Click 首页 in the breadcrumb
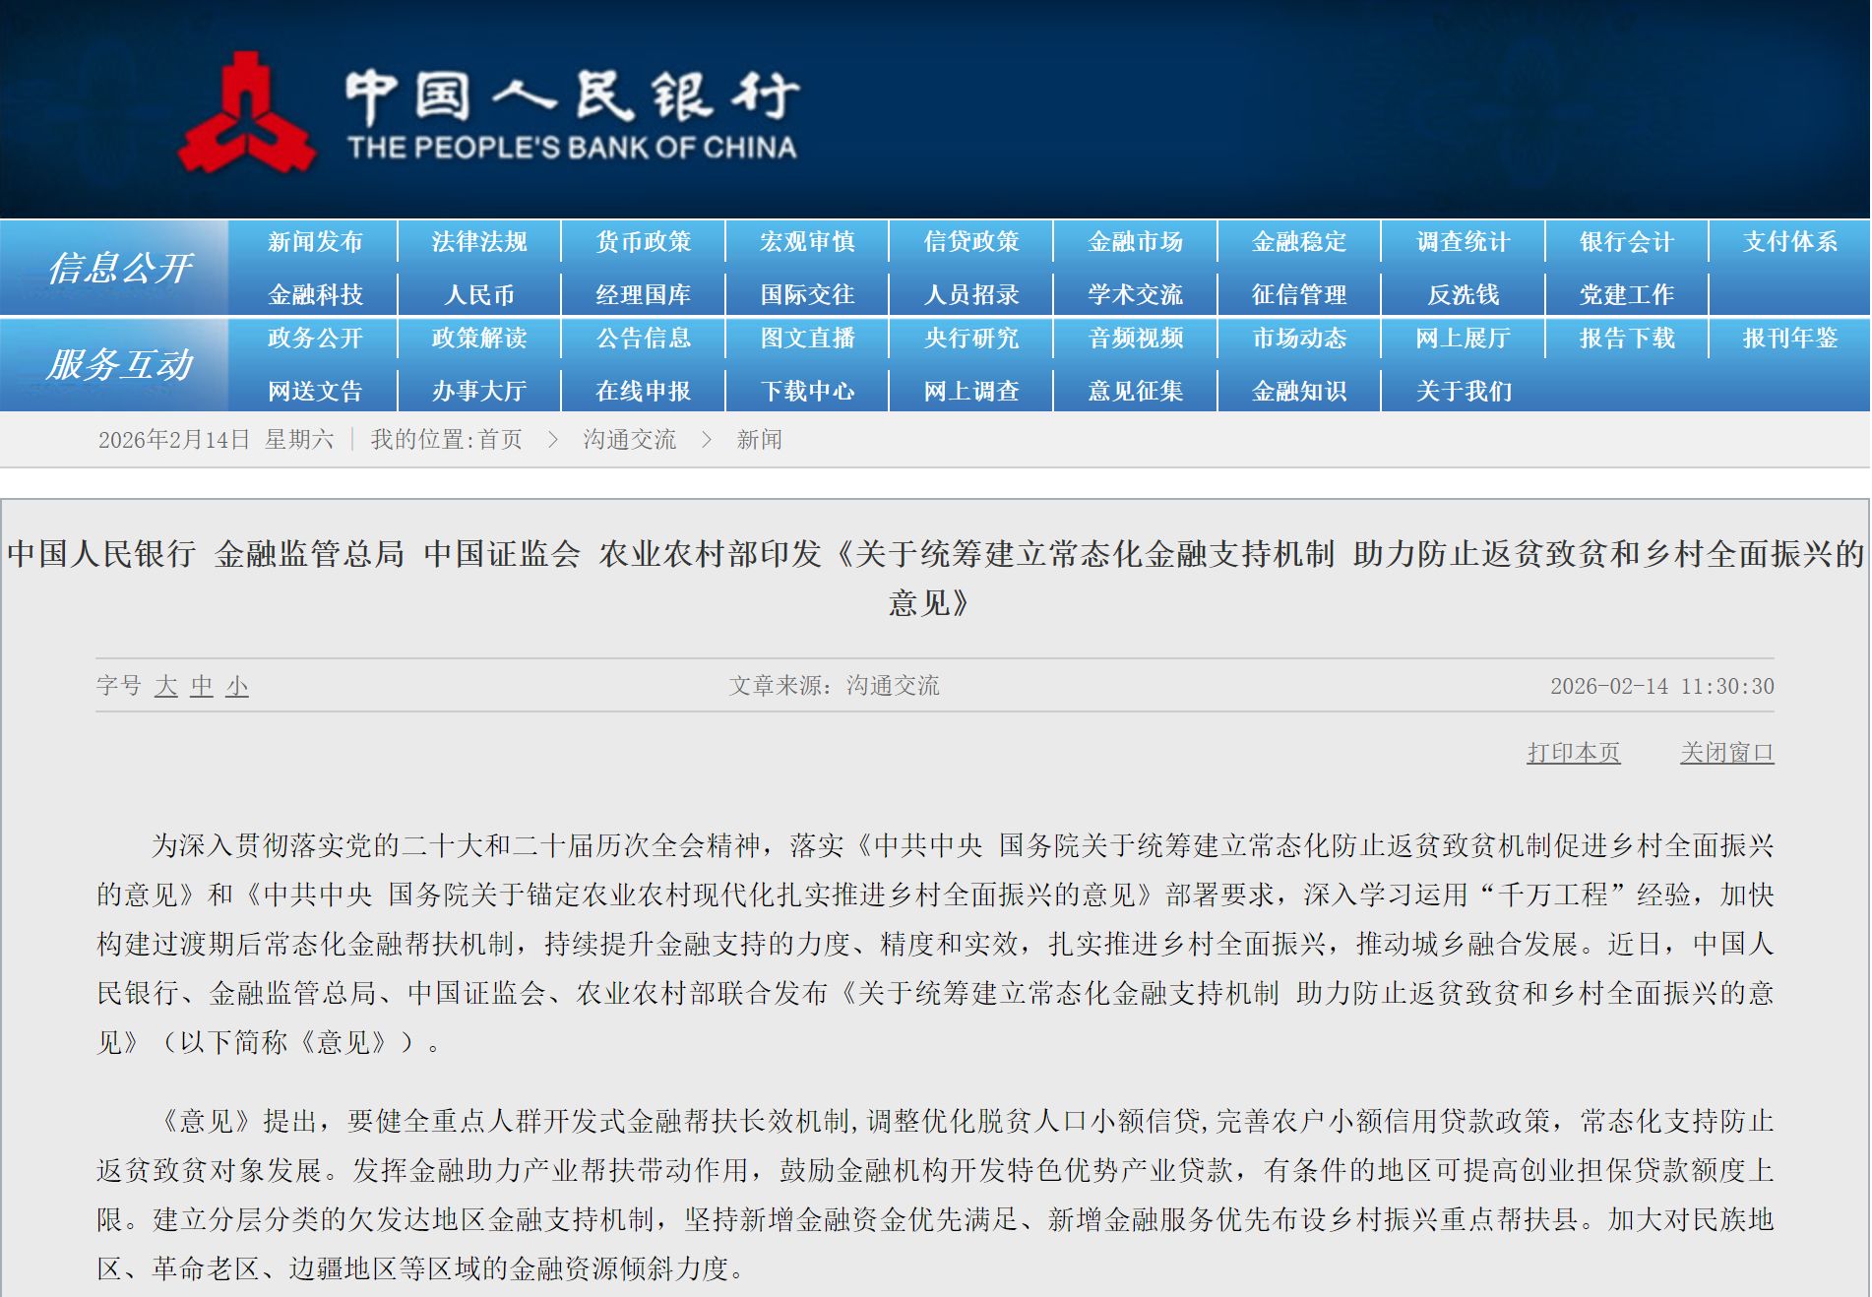Viewport: 1872px width, 1297px height. (x=502, y=439)
